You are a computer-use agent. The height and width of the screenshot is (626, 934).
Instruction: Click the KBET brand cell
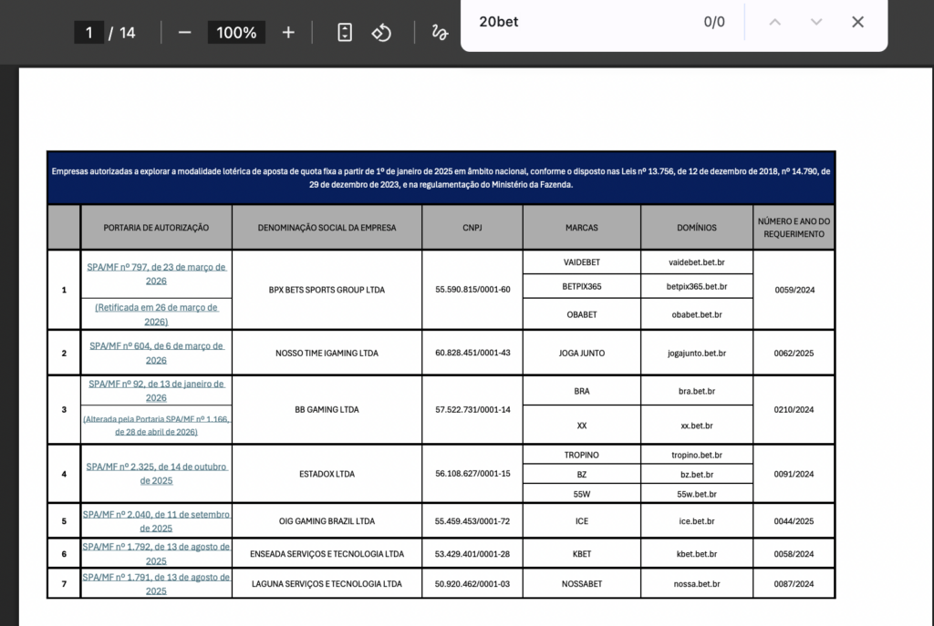(x=581, y=554)
